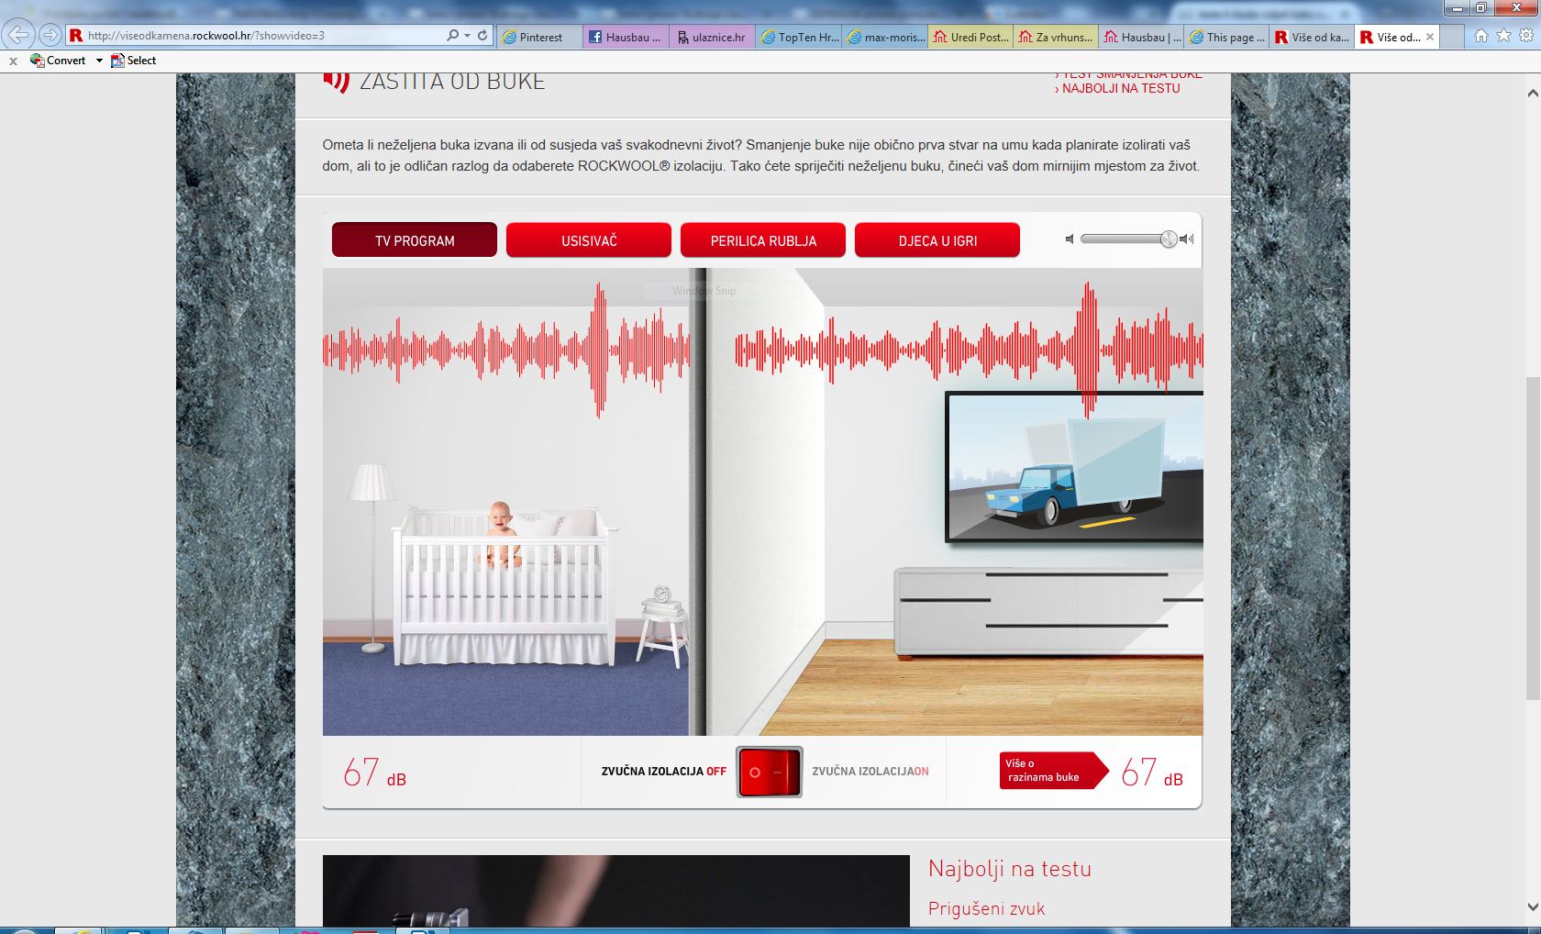
Task: Click the browser Back arrow button
Action: tap(18, 36)
